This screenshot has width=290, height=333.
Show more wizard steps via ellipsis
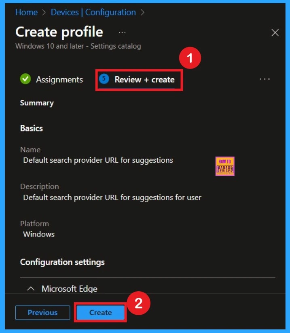point(265,79)
